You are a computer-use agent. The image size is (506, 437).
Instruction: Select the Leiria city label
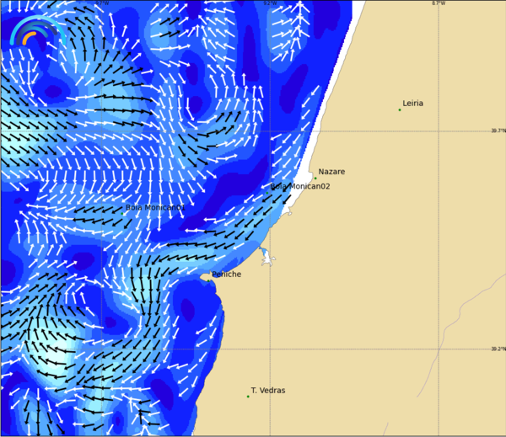click(413, 104)
